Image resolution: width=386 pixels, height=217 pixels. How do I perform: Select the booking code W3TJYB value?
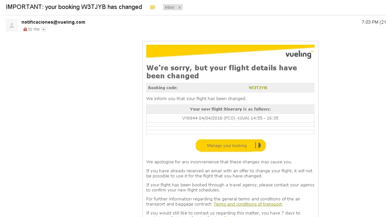point(258,88)
